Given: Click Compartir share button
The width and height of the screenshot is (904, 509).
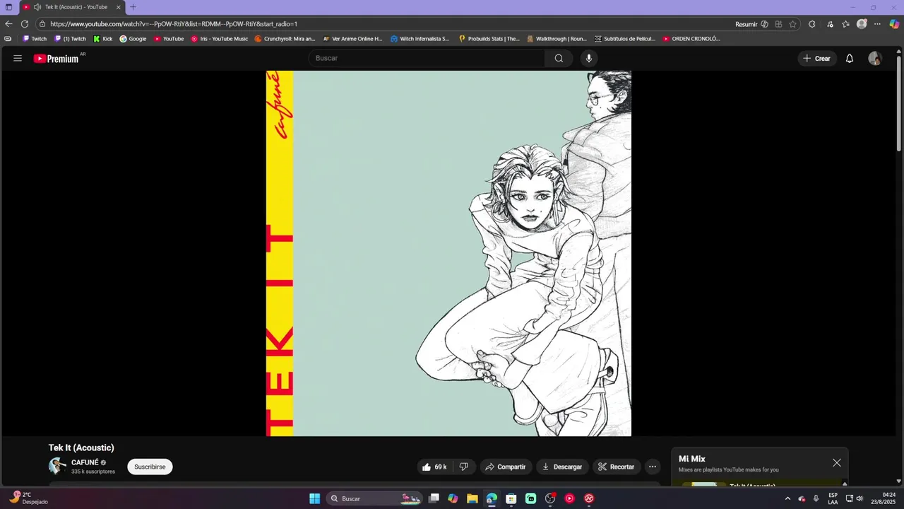Looking at the screenshot, I should click(506, 467).
